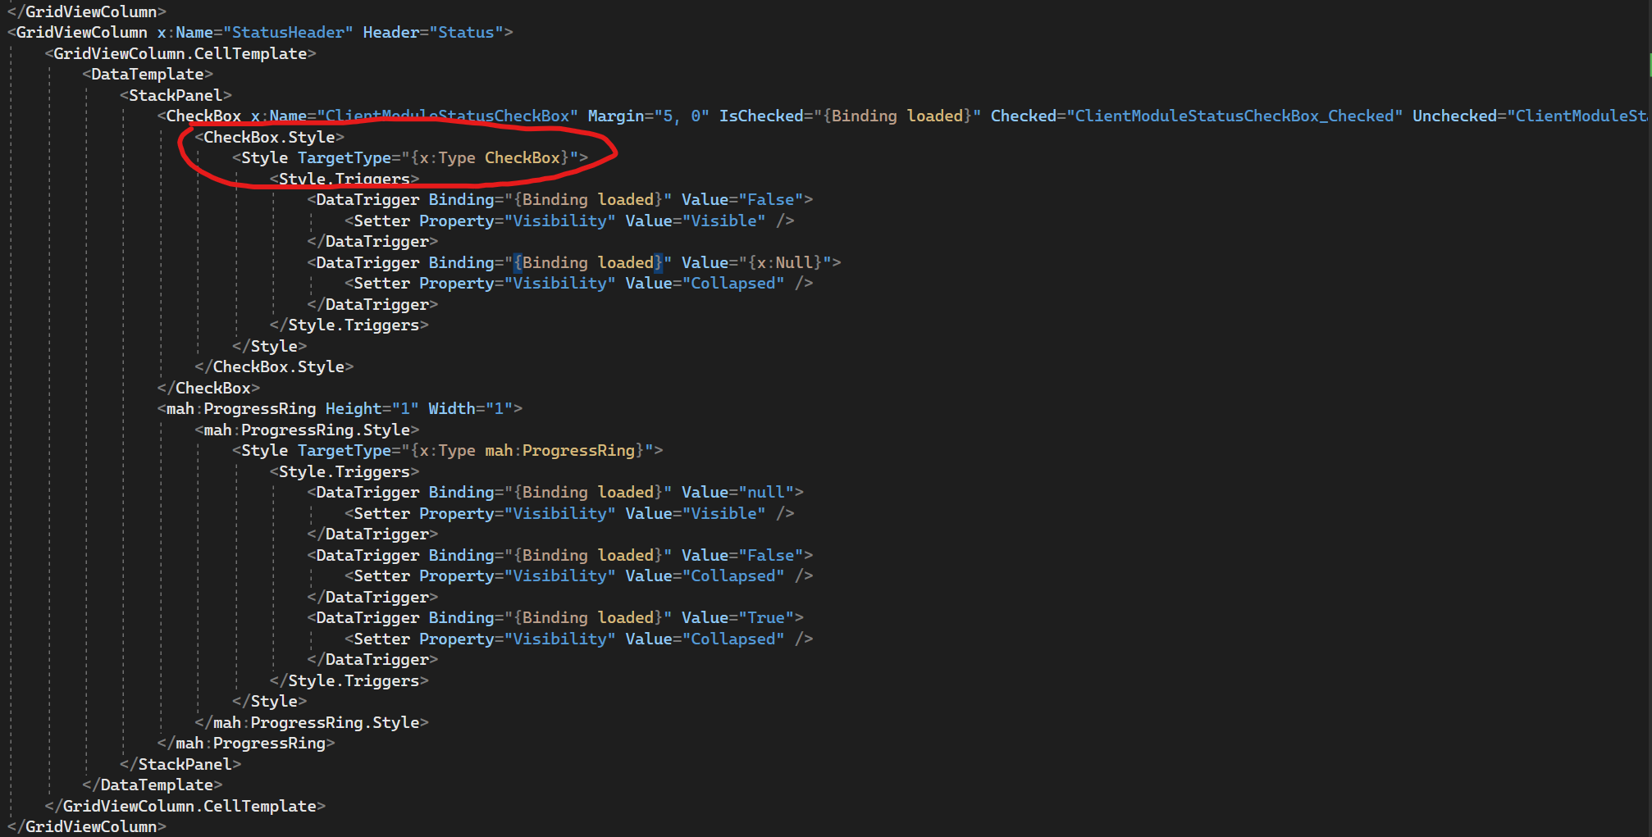This screenshot has width=1652, height=837.
Task: Click the closing </CheckBox.Style> tag
Action: (274, 367)
